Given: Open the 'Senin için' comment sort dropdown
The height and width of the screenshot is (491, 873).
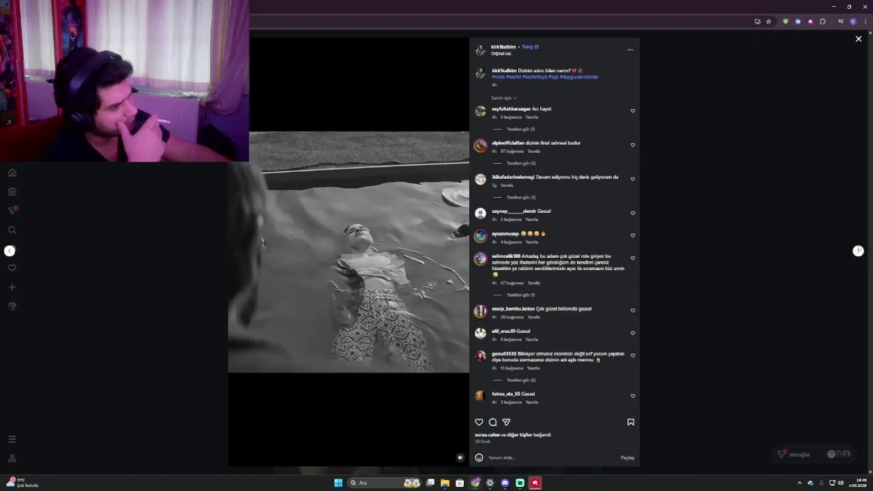Looking at the screenshot, I should [504, 98].
